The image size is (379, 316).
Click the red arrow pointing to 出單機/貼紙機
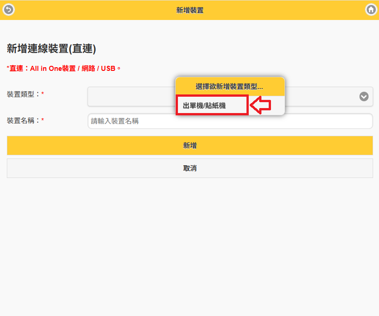(261, 105)
